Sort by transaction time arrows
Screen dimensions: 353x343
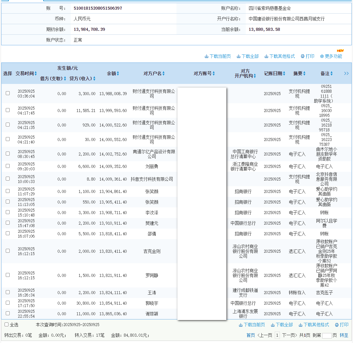[36, 74]
